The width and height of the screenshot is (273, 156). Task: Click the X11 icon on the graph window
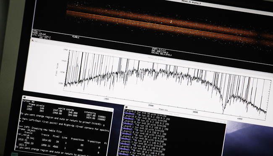tap(32, 40)
